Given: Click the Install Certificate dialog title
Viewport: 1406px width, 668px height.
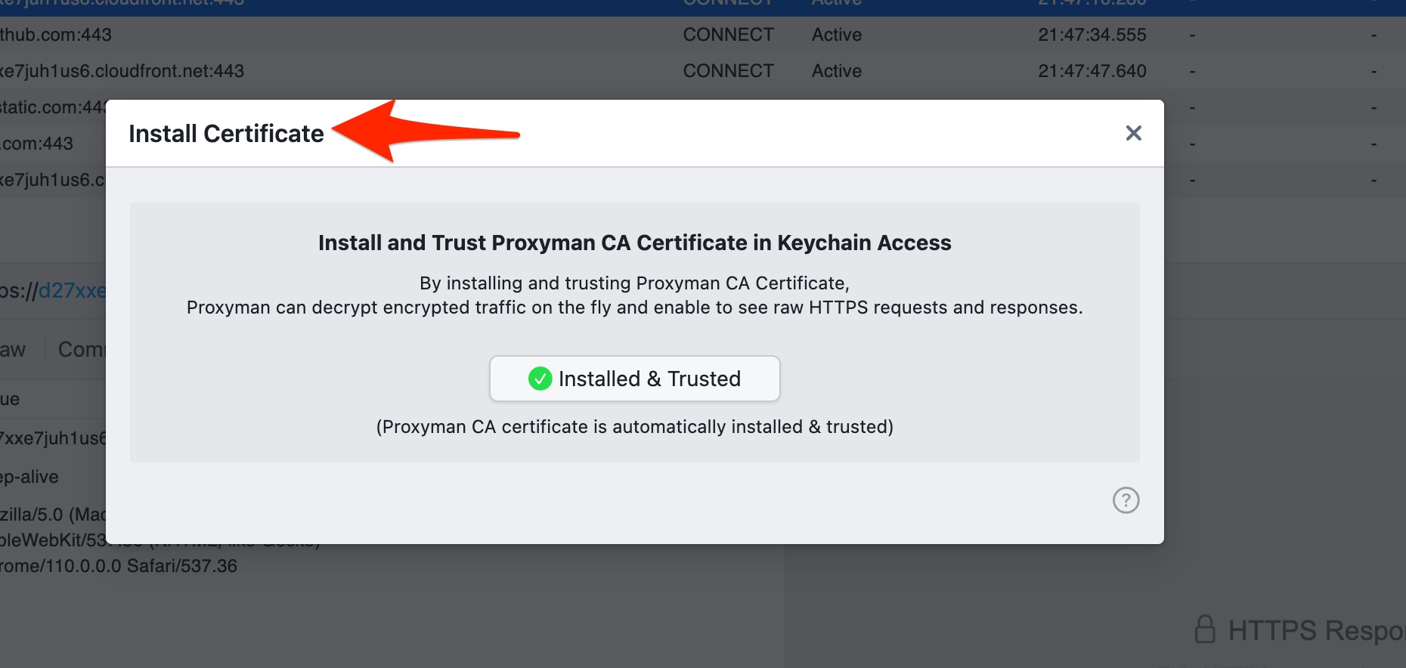Looking at the screenshot, I should point(227,133).
